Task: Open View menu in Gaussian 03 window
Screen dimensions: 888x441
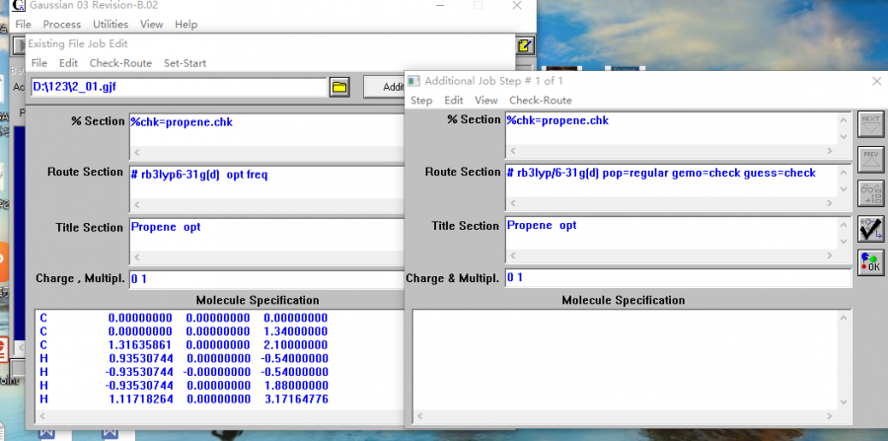Action: 152,25
